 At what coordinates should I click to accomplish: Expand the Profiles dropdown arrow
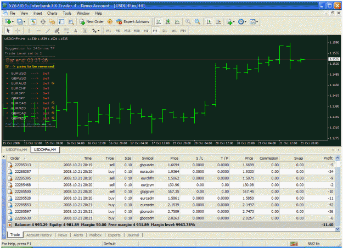pyautogui.click(x=24, y=22)
